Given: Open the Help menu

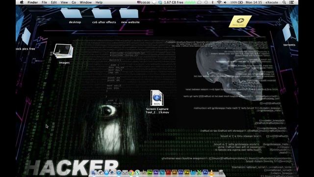Looking at the screenshot, I should [99, 2].
